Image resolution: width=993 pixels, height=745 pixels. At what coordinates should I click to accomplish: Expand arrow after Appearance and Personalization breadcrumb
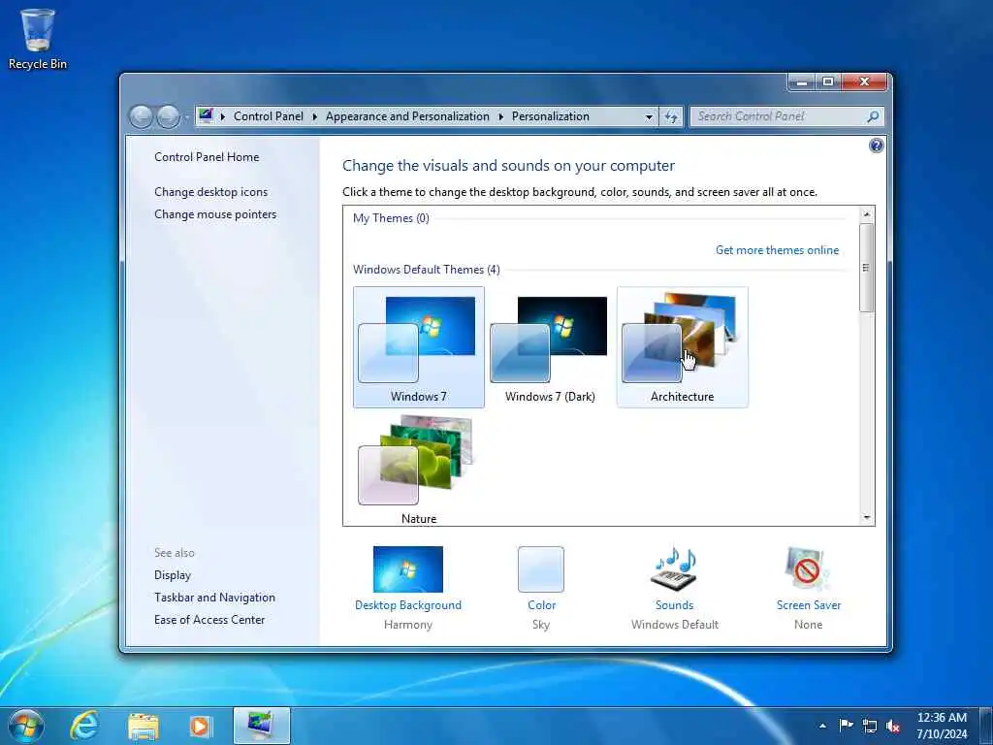point(501,116)
